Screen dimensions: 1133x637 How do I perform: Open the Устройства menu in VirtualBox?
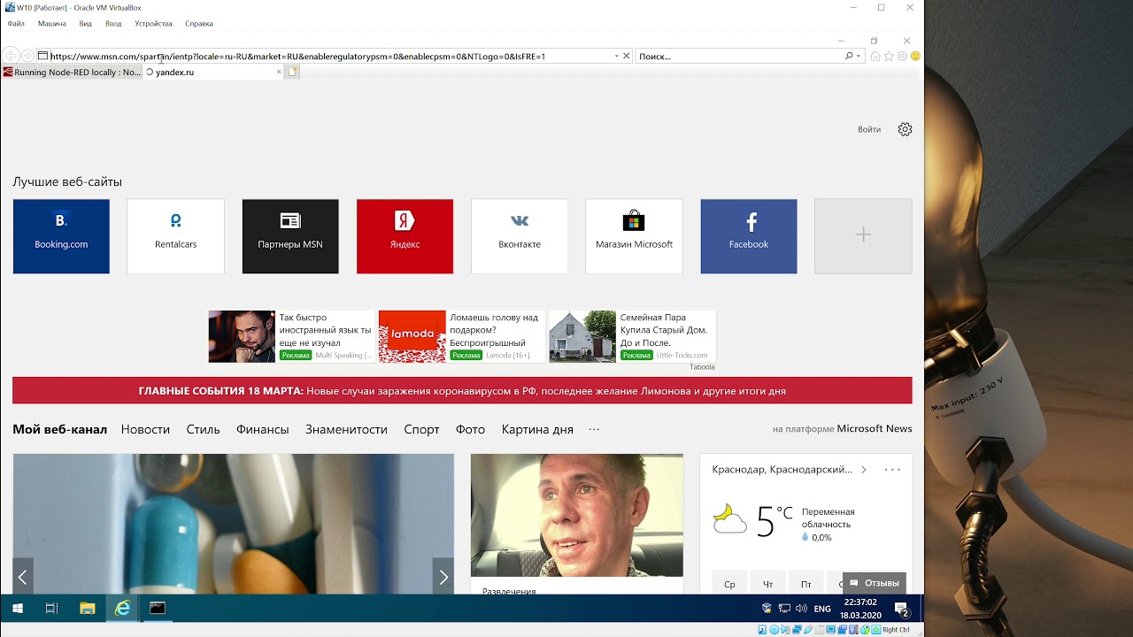click(154, 24)
